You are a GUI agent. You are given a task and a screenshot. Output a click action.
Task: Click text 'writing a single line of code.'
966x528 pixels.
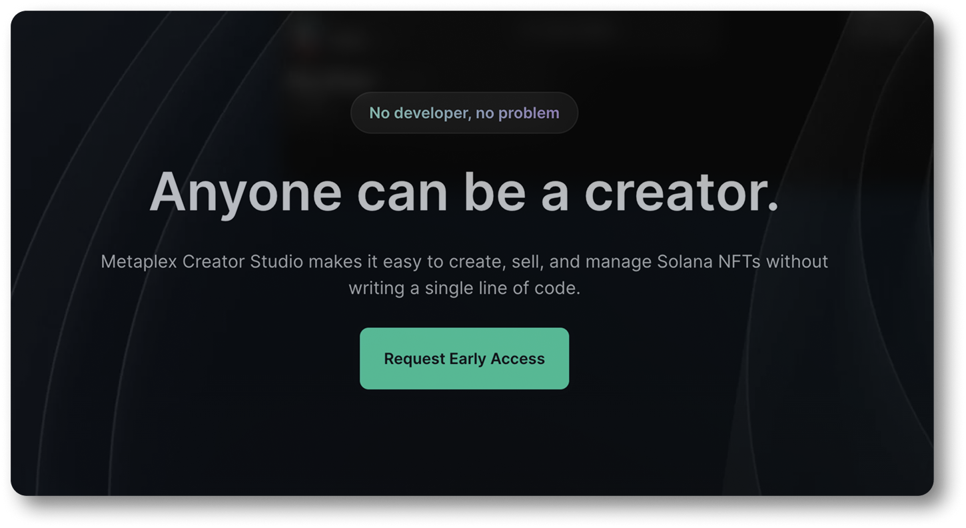point(464,289)
